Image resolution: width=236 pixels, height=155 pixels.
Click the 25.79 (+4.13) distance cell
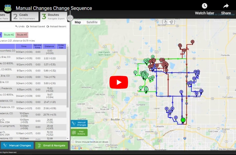[50, 115]
